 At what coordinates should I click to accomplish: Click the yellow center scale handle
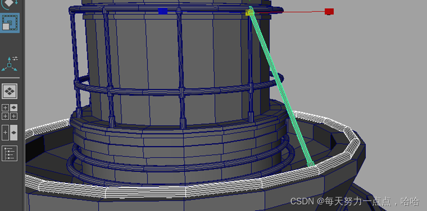point(249,12)
